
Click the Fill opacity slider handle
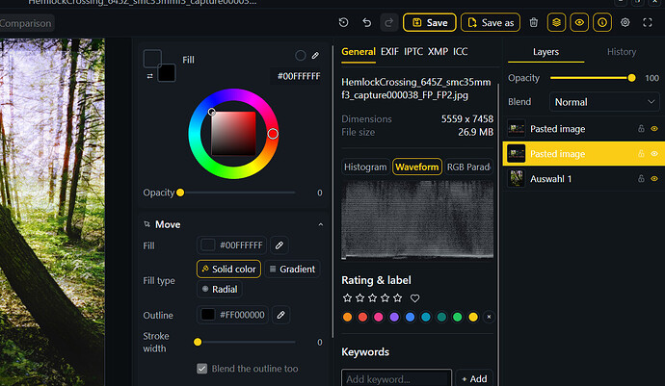(180, 193)
